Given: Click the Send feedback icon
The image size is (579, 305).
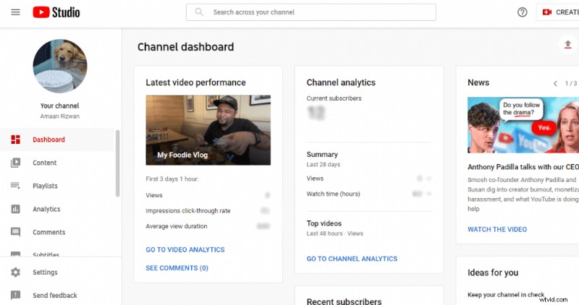Looking at the screenshot, I should (15, 295).
